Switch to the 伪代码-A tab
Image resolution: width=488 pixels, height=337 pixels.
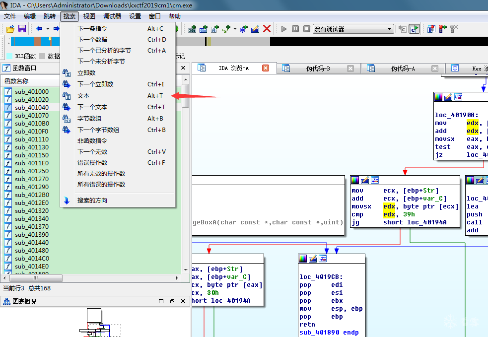pos(403,68)
